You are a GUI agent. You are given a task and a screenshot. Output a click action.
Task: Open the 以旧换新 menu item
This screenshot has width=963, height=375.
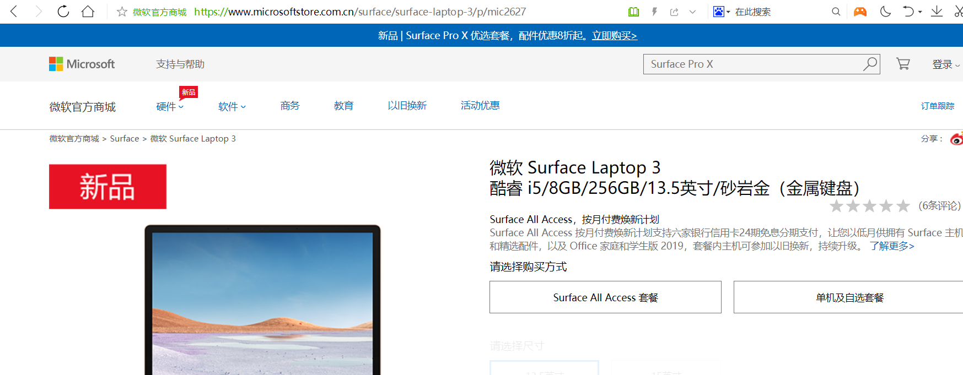[407, 105]
